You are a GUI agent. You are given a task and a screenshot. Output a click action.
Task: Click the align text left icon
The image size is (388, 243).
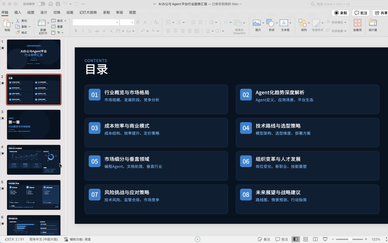tap(168, 31)
